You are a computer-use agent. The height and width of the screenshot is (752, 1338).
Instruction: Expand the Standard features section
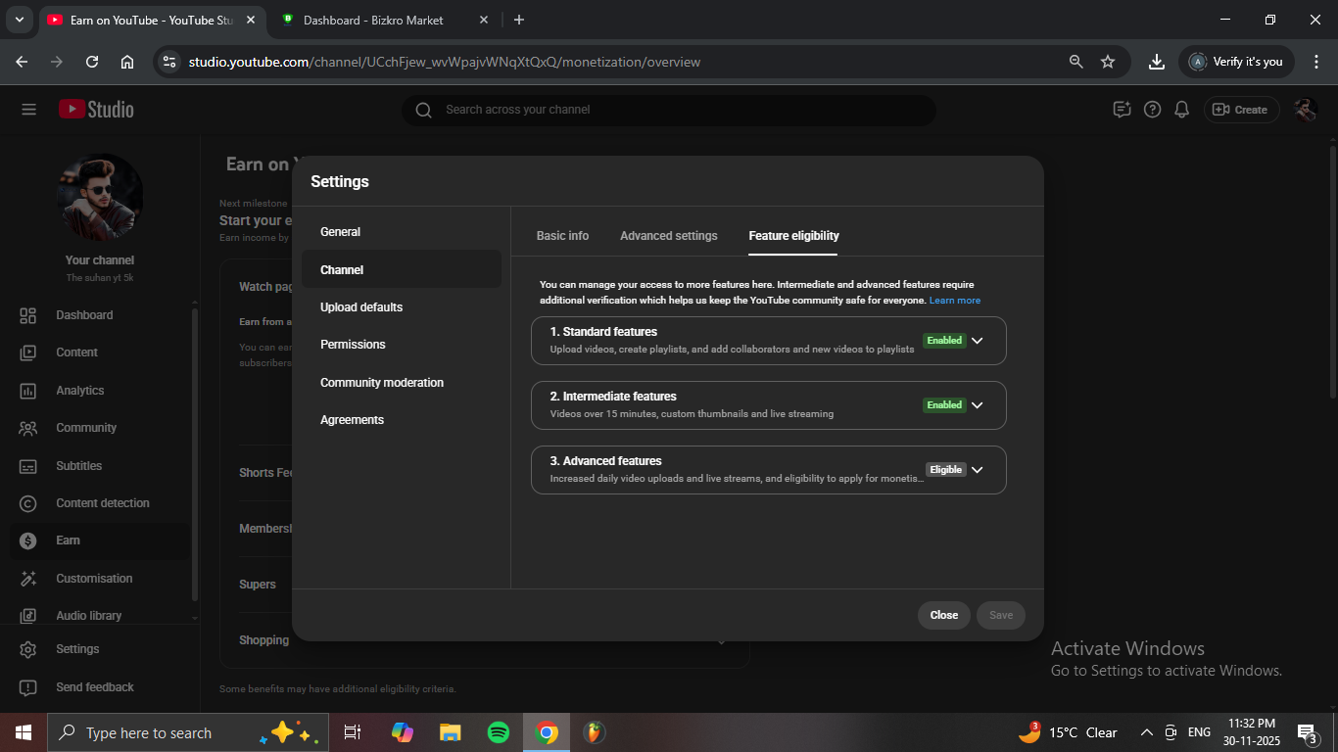click(976, 341)
